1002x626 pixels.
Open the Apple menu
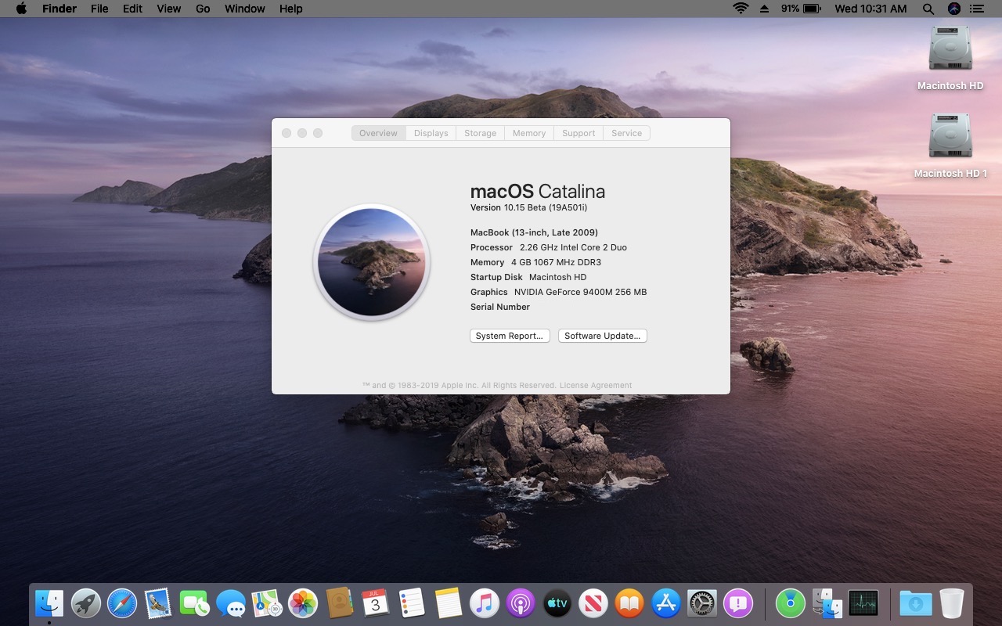click(x=21, y=9)
